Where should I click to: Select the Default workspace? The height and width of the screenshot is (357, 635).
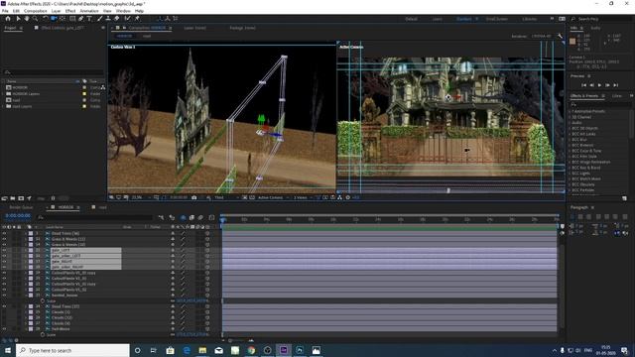tap(411, 19)
